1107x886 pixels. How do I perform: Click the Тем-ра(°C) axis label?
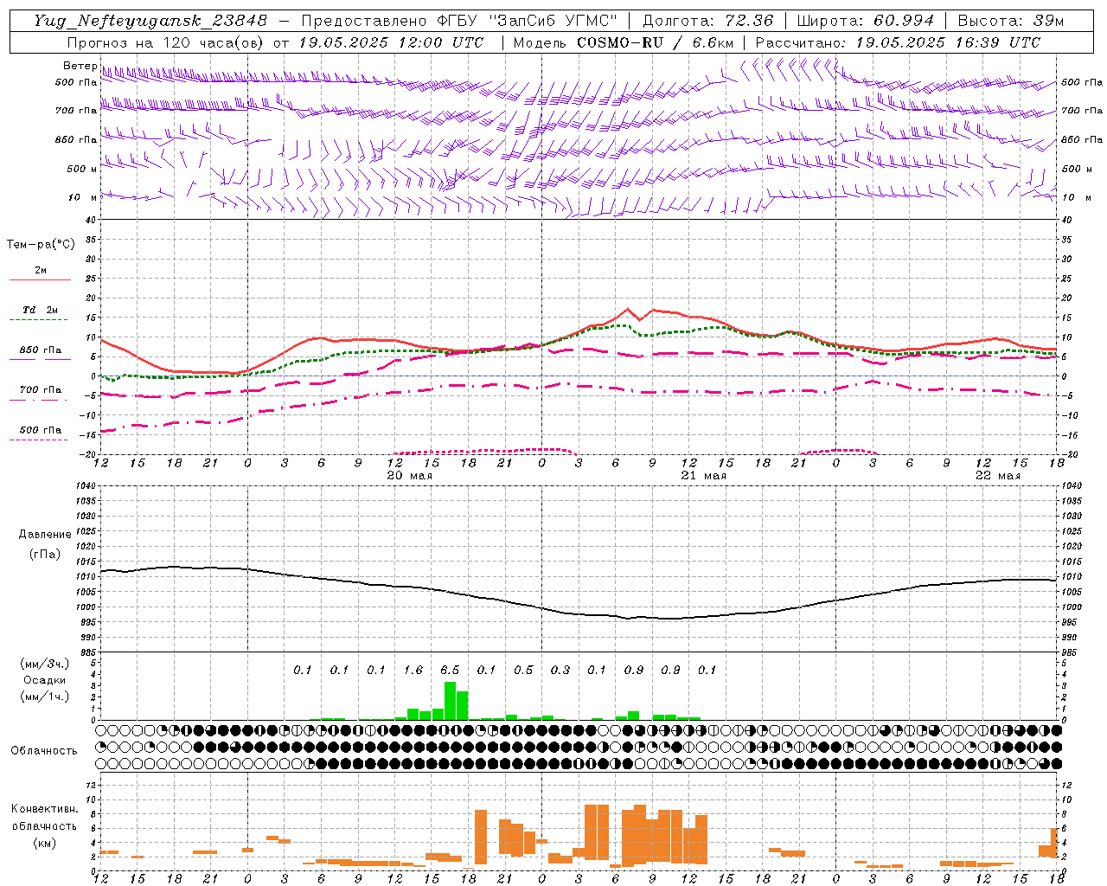pos(41,245)
